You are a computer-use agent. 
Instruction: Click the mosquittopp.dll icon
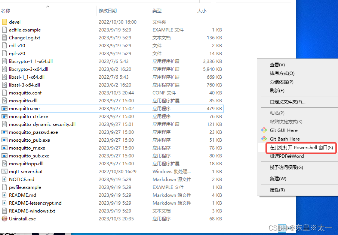click(x=4, y=164)
